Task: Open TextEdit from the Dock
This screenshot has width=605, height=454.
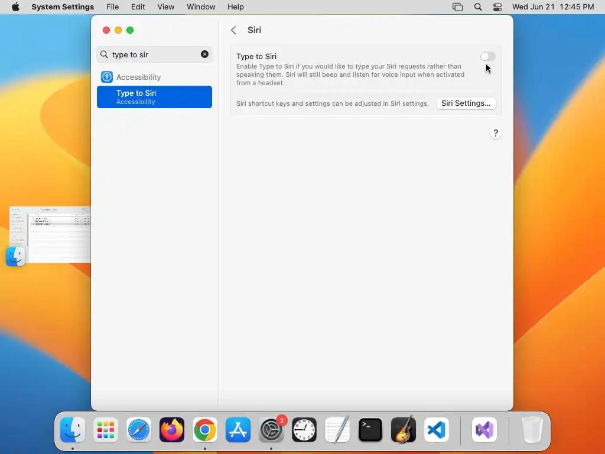Action: tap(337, 430)
